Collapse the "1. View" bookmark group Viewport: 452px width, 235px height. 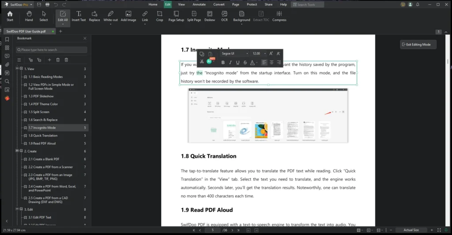tap(17, 68)
